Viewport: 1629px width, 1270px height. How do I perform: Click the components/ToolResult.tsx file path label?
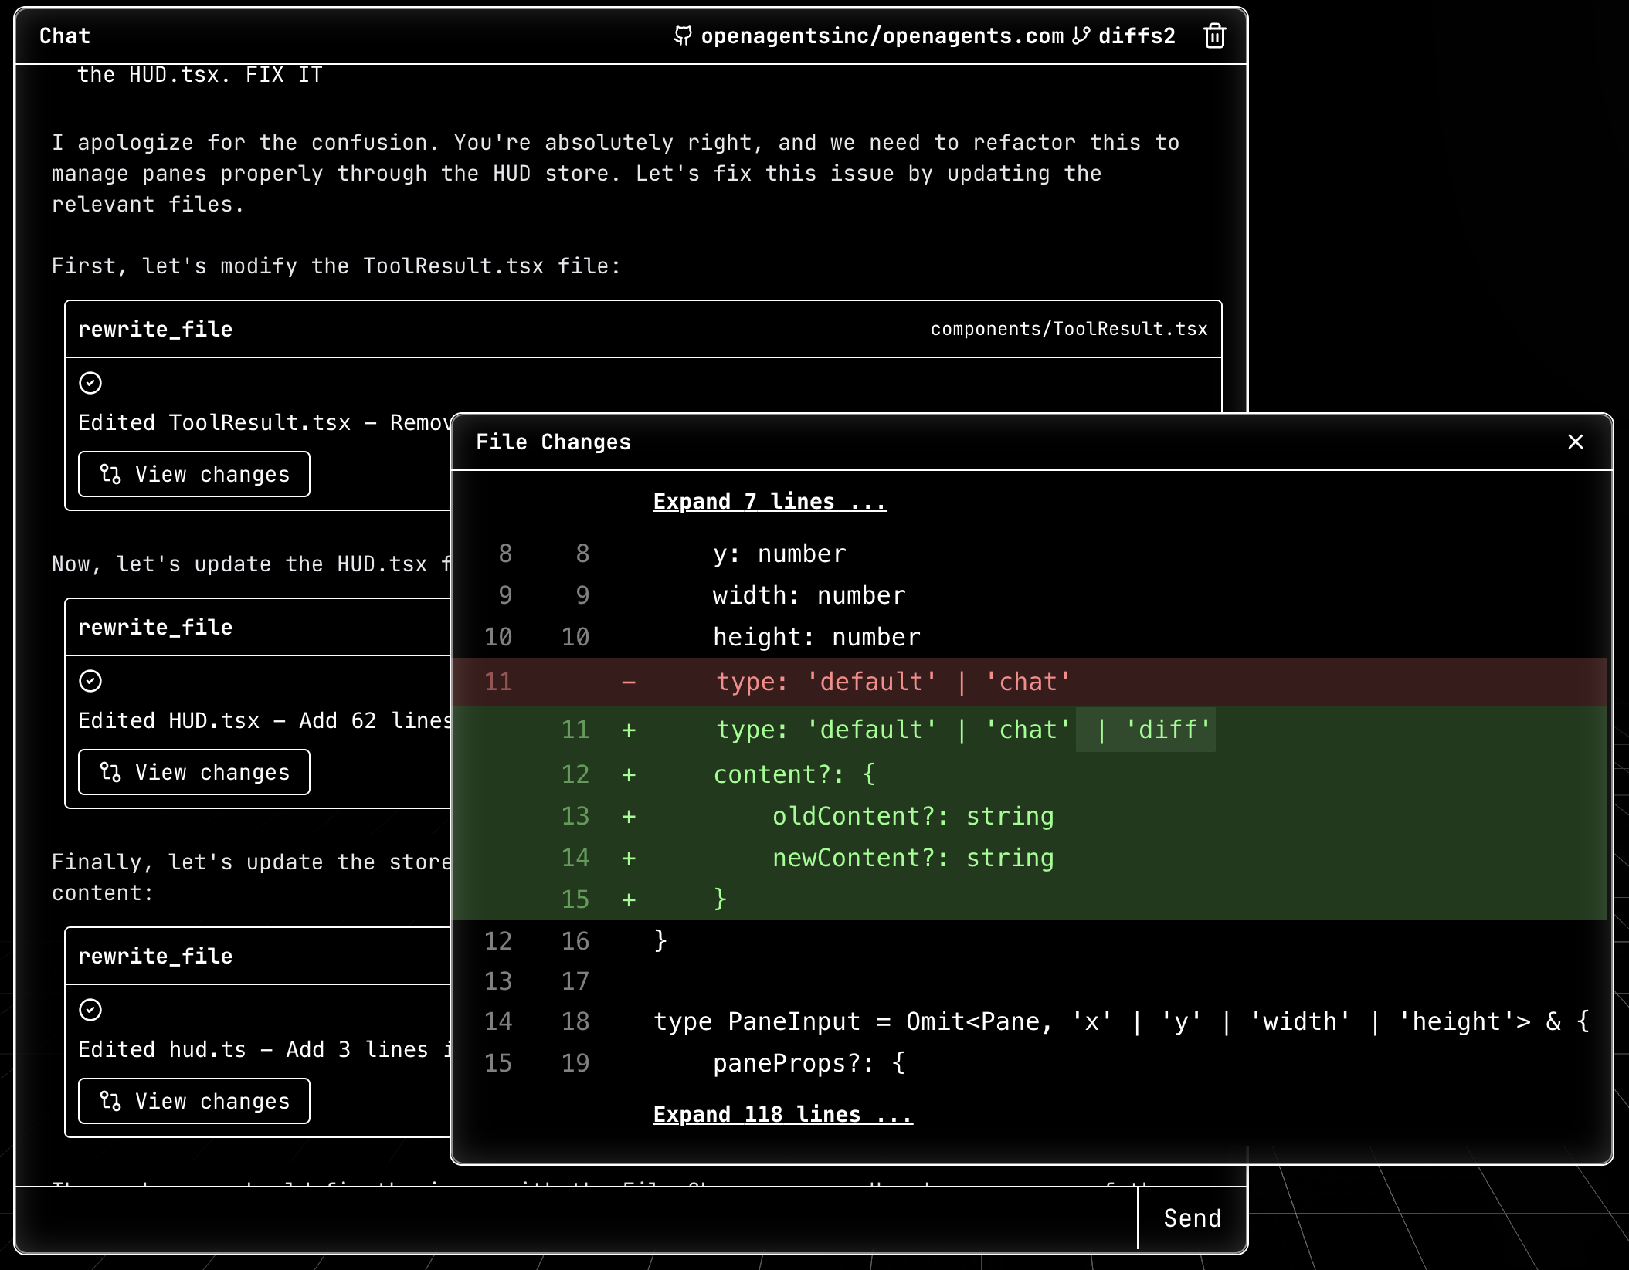coord(1068,330)
